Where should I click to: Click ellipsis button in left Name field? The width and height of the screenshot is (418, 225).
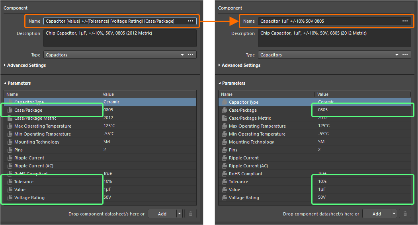[190, 21]
